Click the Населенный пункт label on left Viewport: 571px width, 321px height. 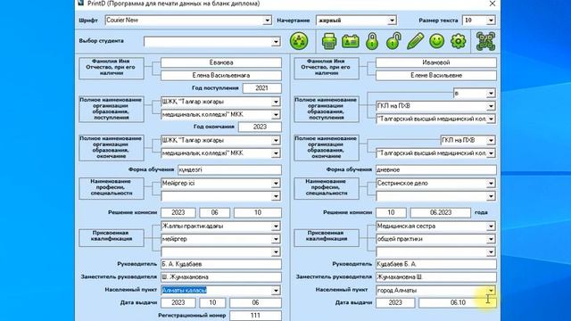tap(130, 290)
